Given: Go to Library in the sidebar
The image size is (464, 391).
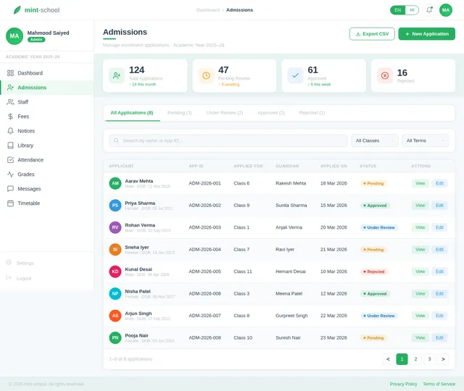Looking at the screenshot, I should [25, 146].
